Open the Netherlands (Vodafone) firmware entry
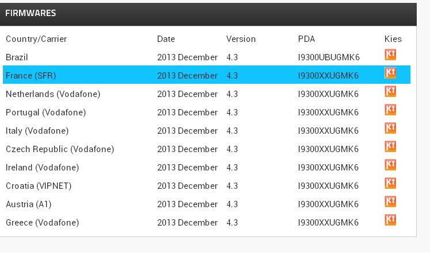 (x=207, y=94)
